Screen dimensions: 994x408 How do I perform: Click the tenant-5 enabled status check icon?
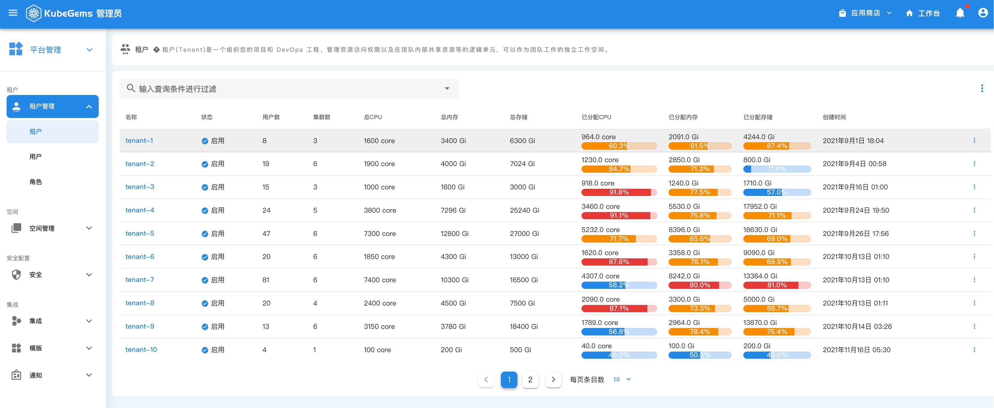pyautogui.click(x=205, y=234)
